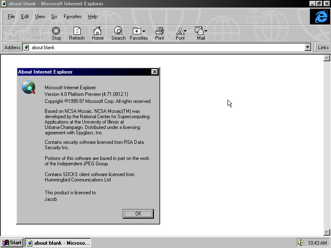Open Search from the toolbar
331x248 pixels.
coord(118,33)
